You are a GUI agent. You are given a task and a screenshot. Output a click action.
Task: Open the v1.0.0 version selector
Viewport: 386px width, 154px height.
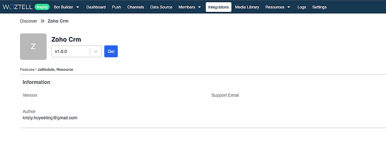[77, 51]
